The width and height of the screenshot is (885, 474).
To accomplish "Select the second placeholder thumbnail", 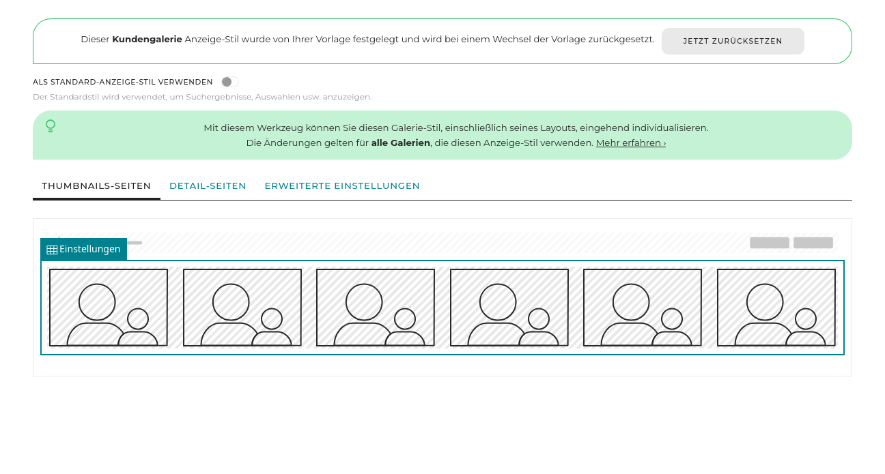I will (x=242, y=308).
